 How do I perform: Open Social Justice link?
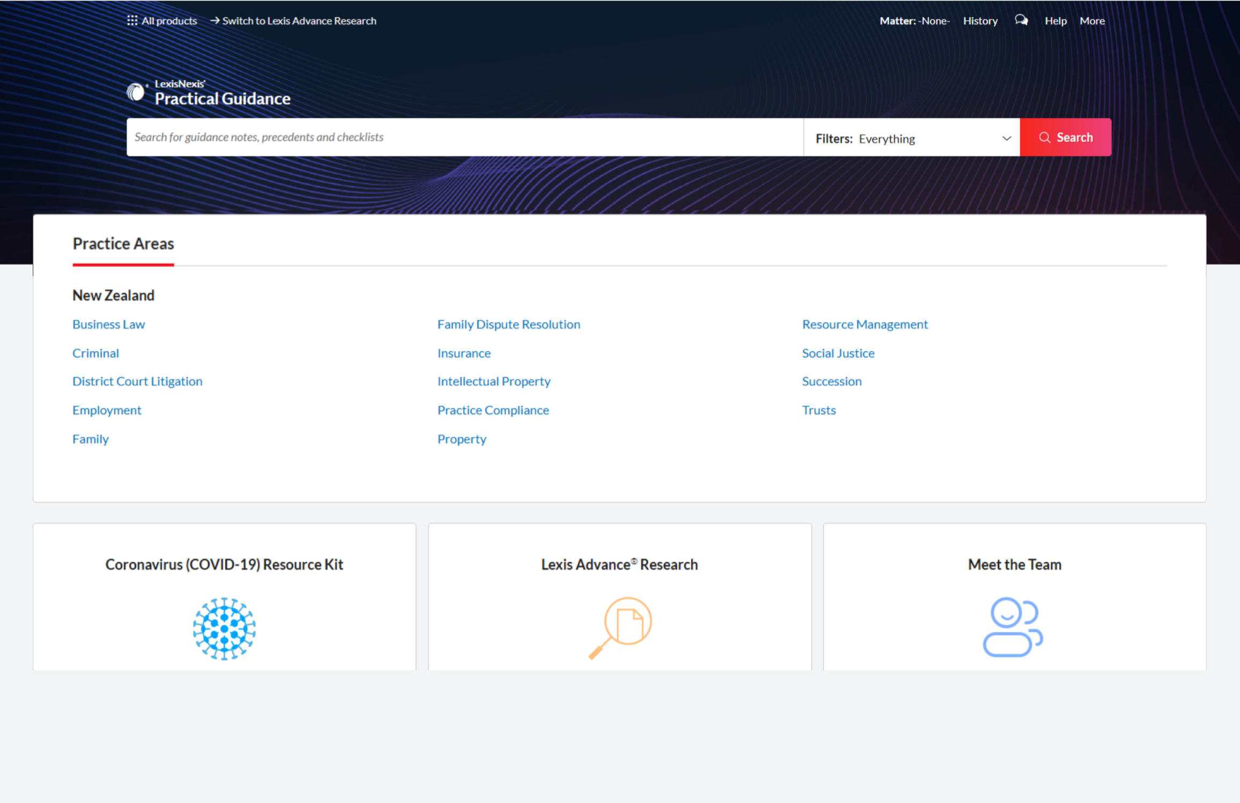click(838, 353)
